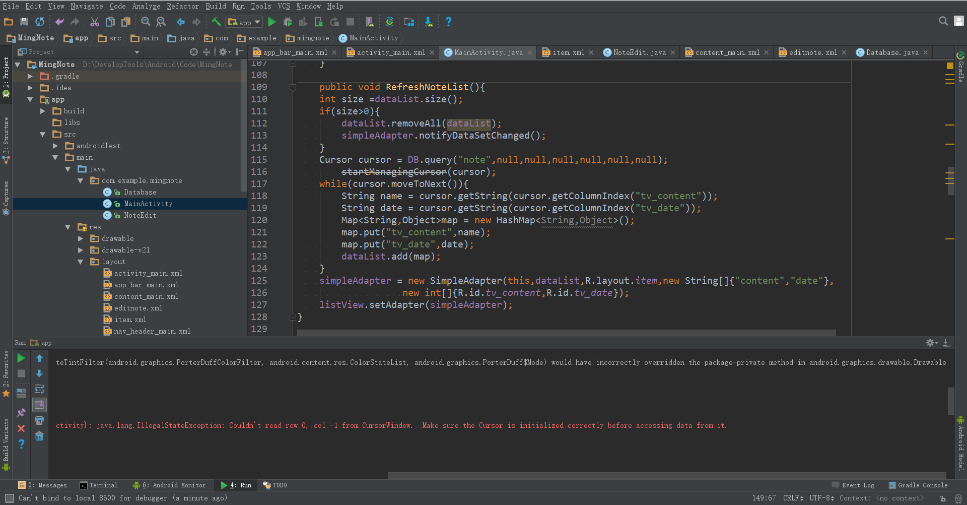Open the AVD Manager icon in toolbar
The width and height of the screenshot is (967, 505).
tap(370, 22)
